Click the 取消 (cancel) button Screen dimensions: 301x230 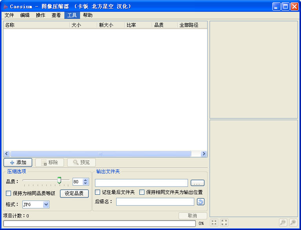point(193,215)
